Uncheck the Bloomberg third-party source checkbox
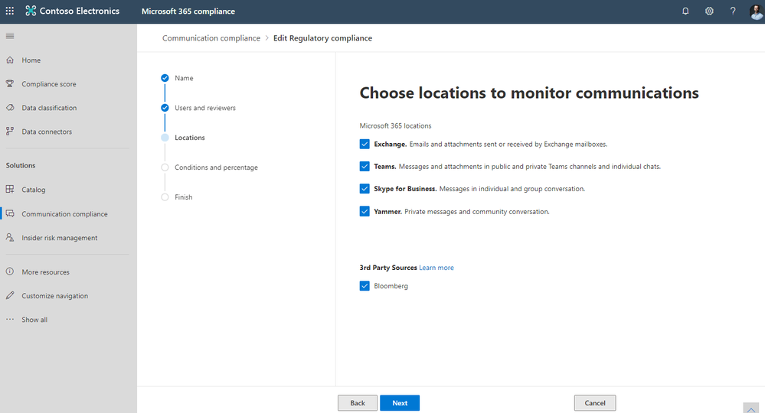Screen dimensions: 765x413 pyautogui.click(x=365, y=286)
